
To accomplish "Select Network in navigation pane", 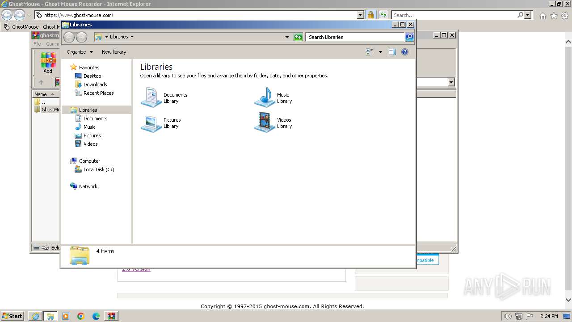I will pos(88,186).
